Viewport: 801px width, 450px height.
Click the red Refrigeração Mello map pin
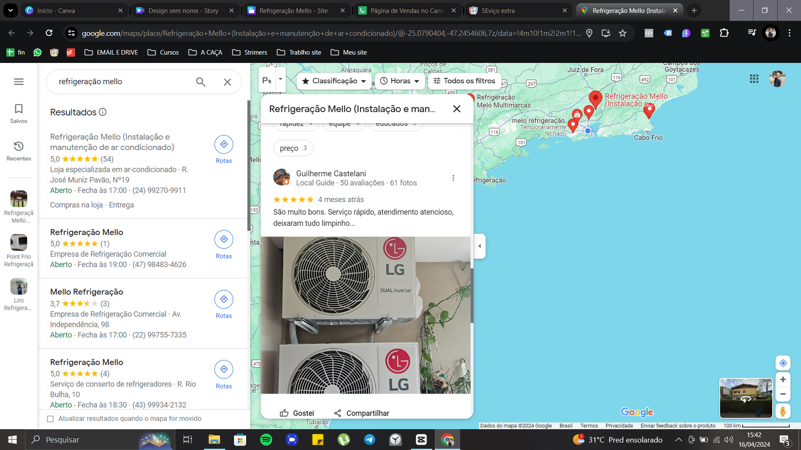pos(595,99)
